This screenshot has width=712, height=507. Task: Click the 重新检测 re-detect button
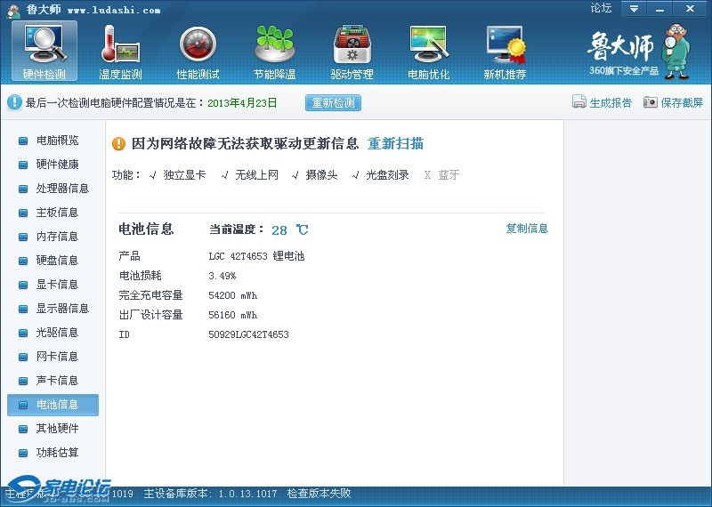coord(333,102)
